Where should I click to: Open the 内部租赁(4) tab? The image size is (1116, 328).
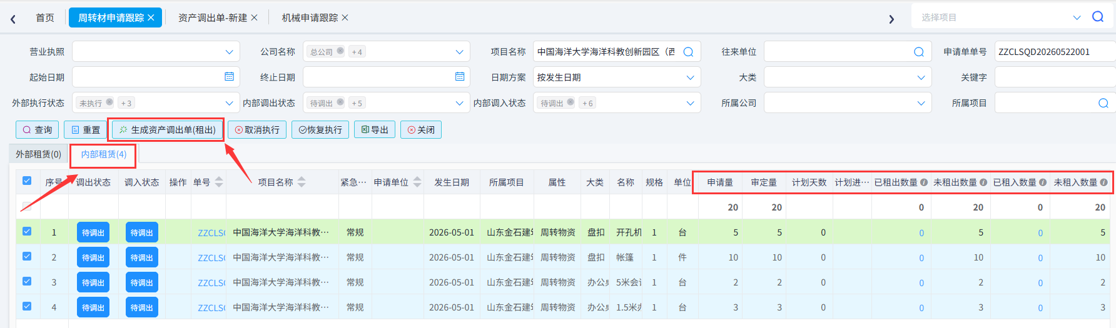pos(104,154)
